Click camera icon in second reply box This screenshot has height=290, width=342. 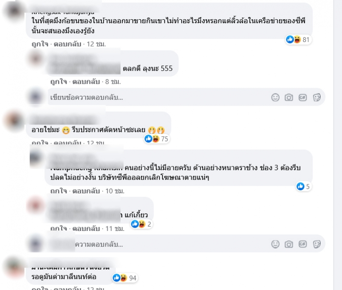point(289,244)
